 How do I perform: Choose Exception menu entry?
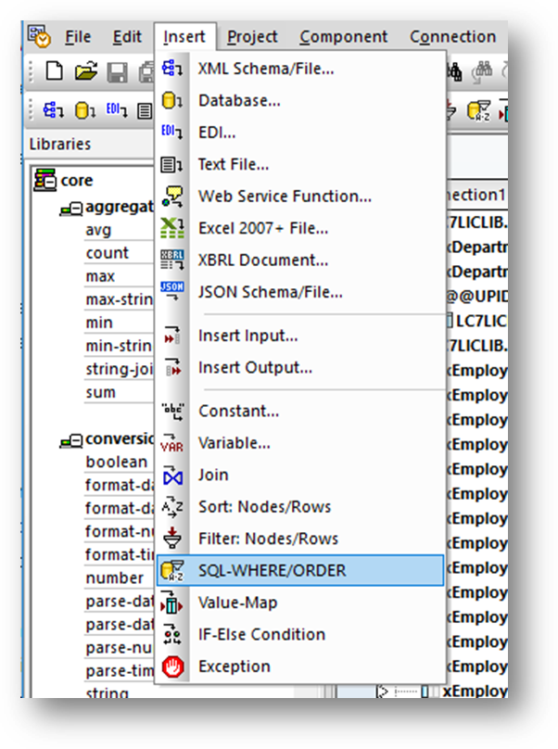[x=300, y=666]
